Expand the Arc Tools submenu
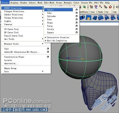The image size is (119, 113). tap(23, 39)
